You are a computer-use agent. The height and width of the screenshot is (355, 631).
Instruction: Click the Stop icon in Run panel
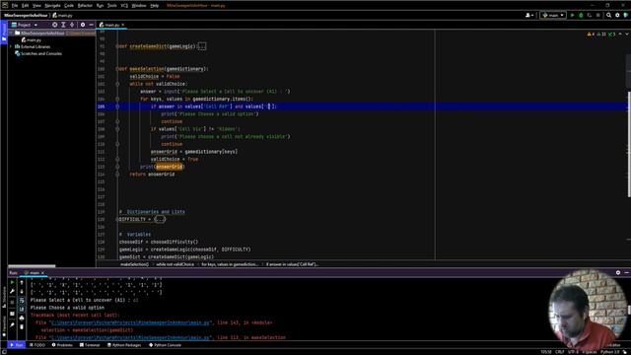(12, 302)
